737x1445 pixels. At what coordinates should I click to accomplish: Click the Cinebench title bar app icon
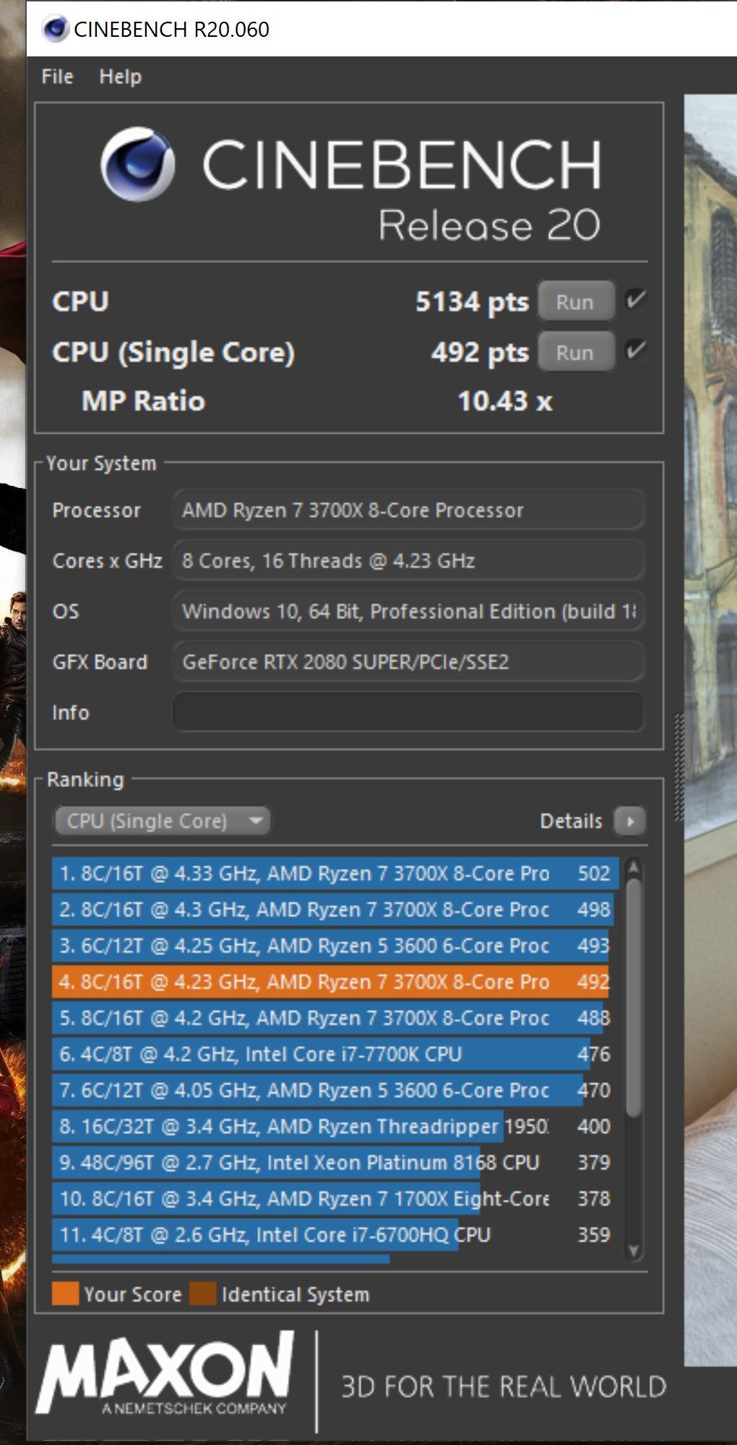coord(55,29)
